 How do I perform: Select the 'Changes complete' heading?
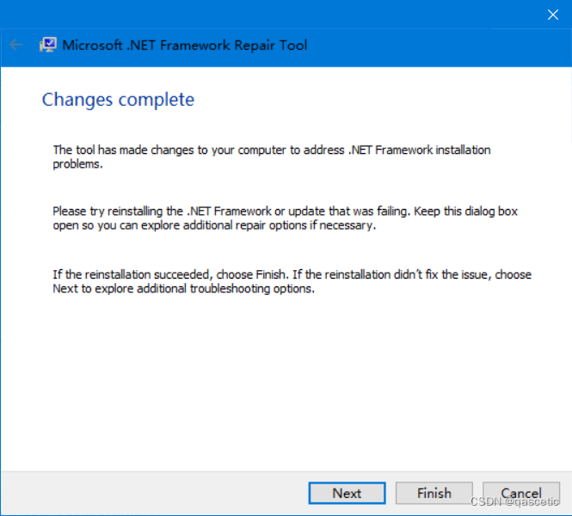tap(118, 100)
